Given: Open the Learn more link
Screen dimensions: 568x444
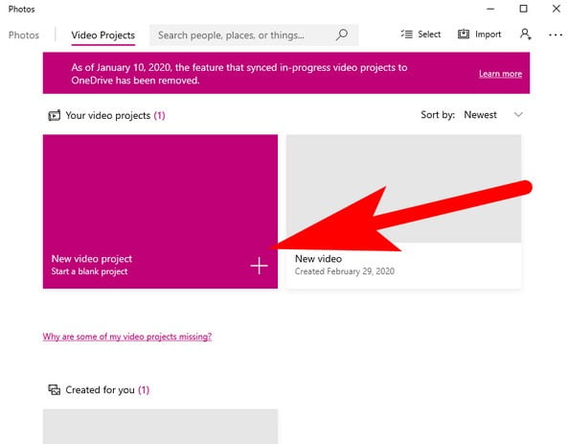Looking at the screenshot, I should [500, 74].
